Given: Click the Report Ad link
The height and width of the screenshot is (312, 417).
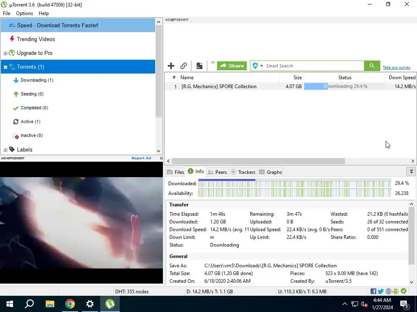Looking at the screenshot, I should pos(141,158).
